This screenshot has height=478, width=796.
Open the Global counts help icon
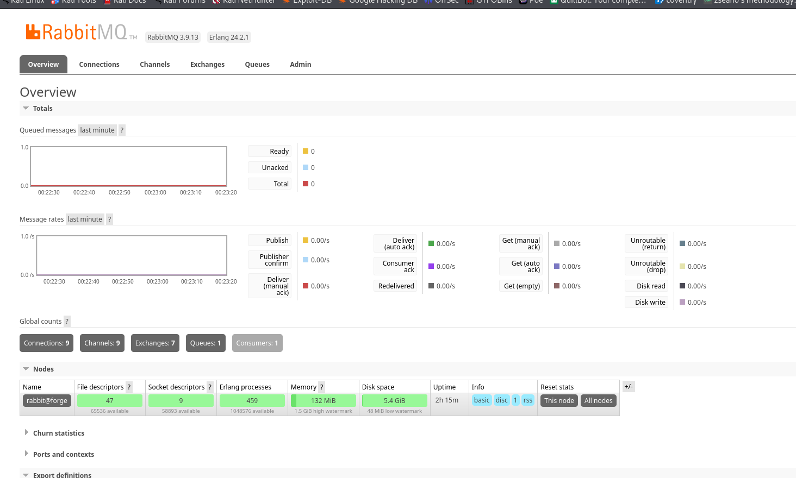67,322
